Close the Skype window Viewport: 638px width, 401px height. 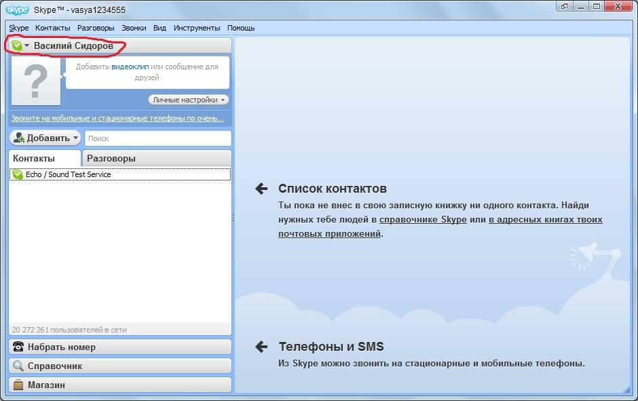click(618, 6)
